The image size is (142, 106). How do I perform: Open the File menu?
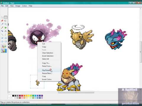tap(2, 6)
